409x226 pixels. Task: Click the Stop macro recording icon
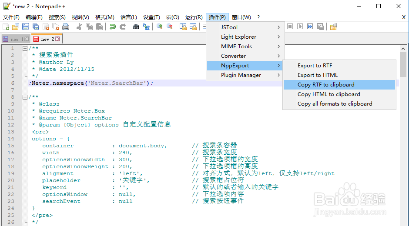290,27
